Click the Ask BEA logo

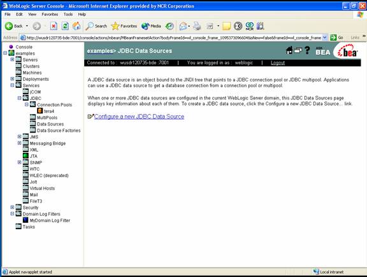pos(323,51)
